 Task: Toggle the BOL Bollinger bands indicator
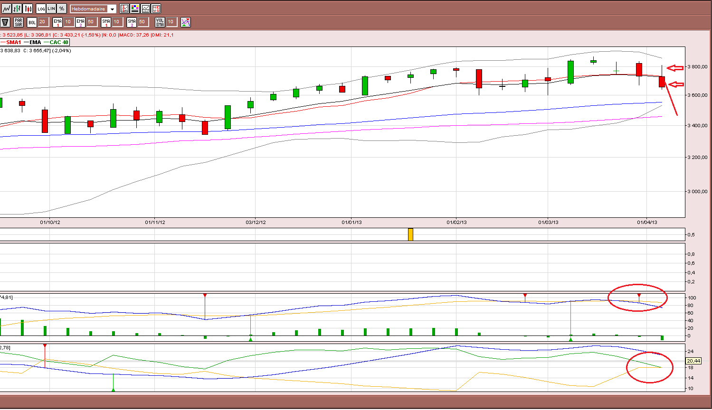tap(32, 22)
